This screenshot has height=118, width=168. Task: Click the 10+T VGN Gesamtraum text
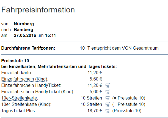pyautogui.click(x=119, y=48)
